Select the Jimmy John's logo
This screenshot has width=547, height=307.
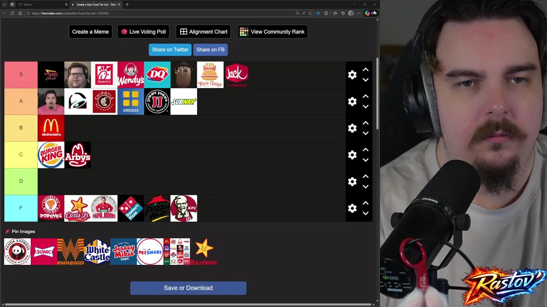(x=157, y=101)
